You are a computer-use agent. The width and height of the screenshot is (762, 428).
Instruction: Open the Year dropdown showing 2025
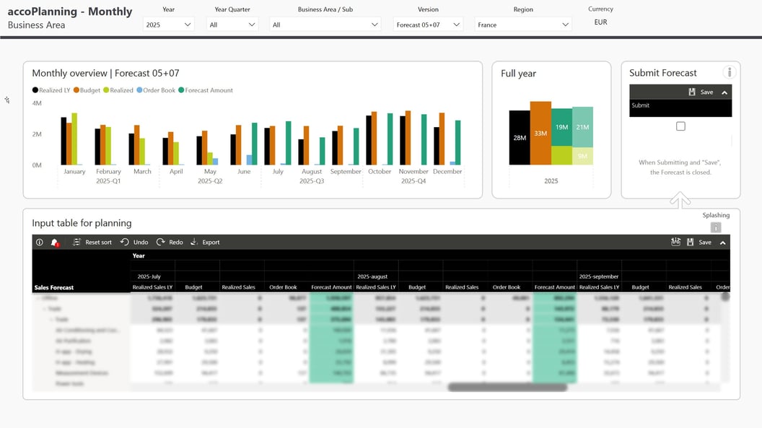[x=169, y=24]
